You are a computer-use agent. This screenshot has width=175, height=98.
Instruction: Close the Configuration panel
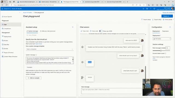click(x=170, y=27)
